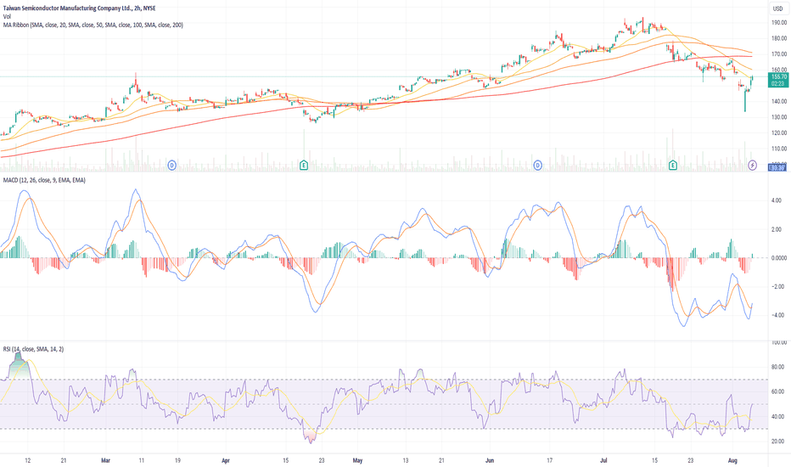Image resolution: width=791 pixels, height=467 pixels.
Task: Click the 19 date label on time axis
Action: click(x=177, y=460)
